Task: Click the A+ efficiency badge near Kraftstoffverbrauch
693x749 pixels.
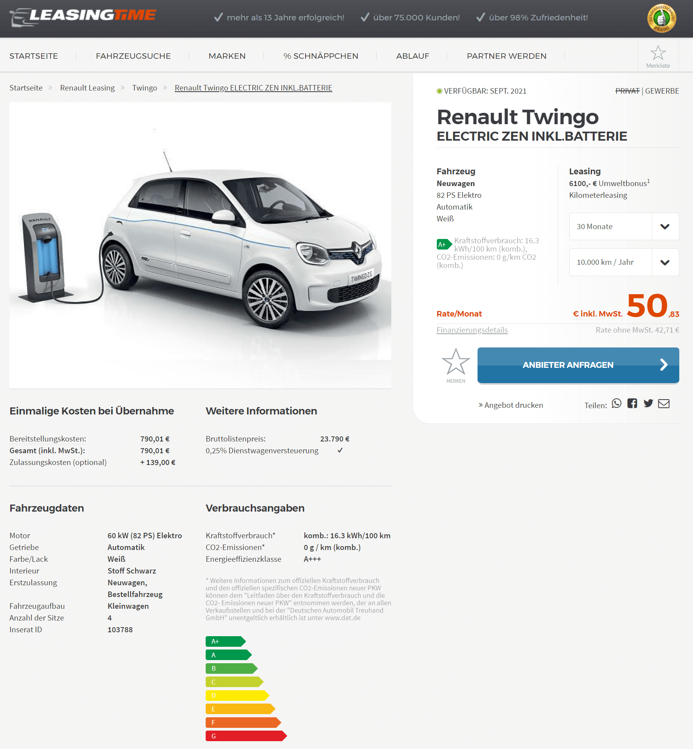Action: (x=444, y=244)
